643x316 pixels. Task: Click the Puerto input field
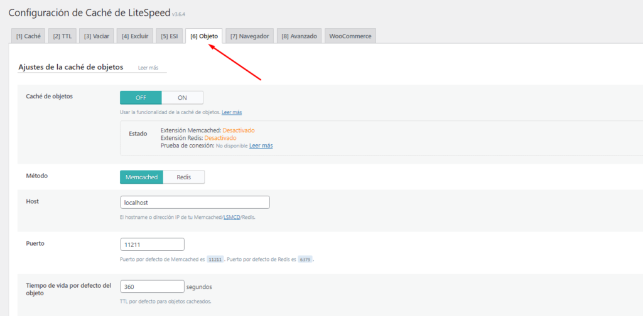pos(152,245)
